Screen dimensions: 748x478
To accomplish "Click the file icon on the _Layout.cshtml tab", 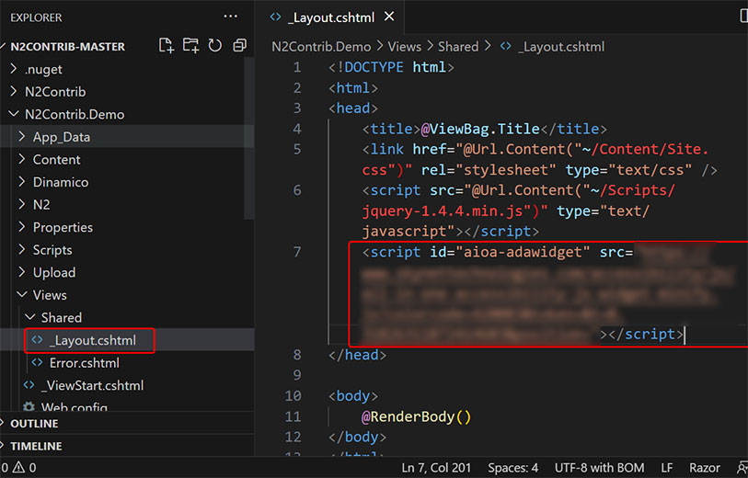I will (275, 17).
